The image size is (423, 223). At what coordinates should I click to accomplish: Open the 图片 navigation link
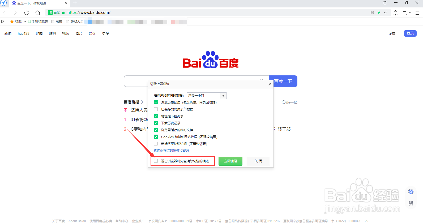point(79,33)
